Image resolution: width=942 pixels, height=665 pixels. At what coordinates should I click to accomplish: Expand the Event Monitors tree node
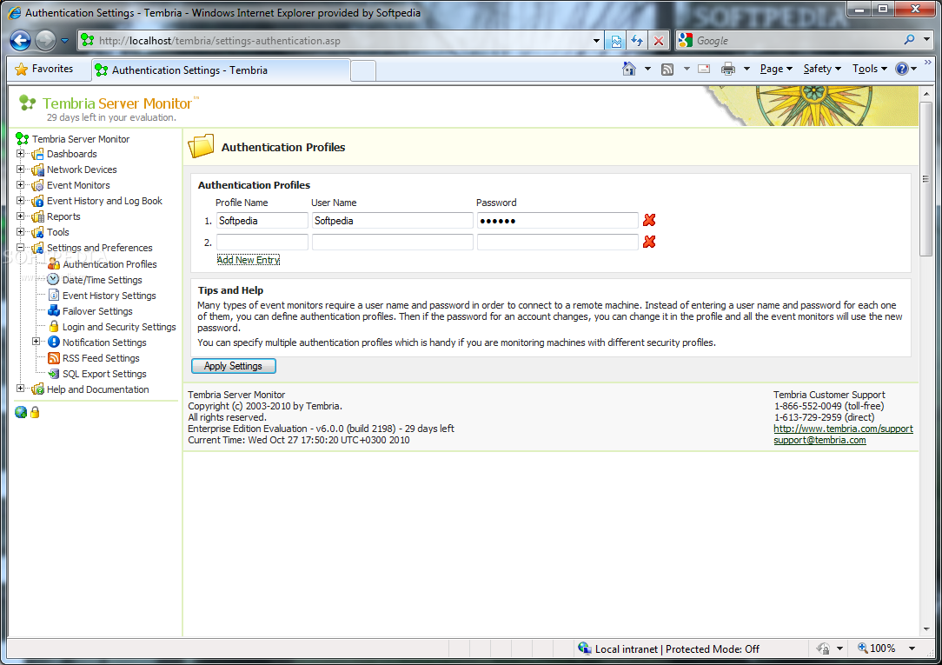click(x=21, y=185)
